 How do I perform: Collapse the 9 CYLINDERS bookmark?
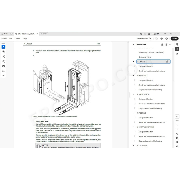point(133,146)
